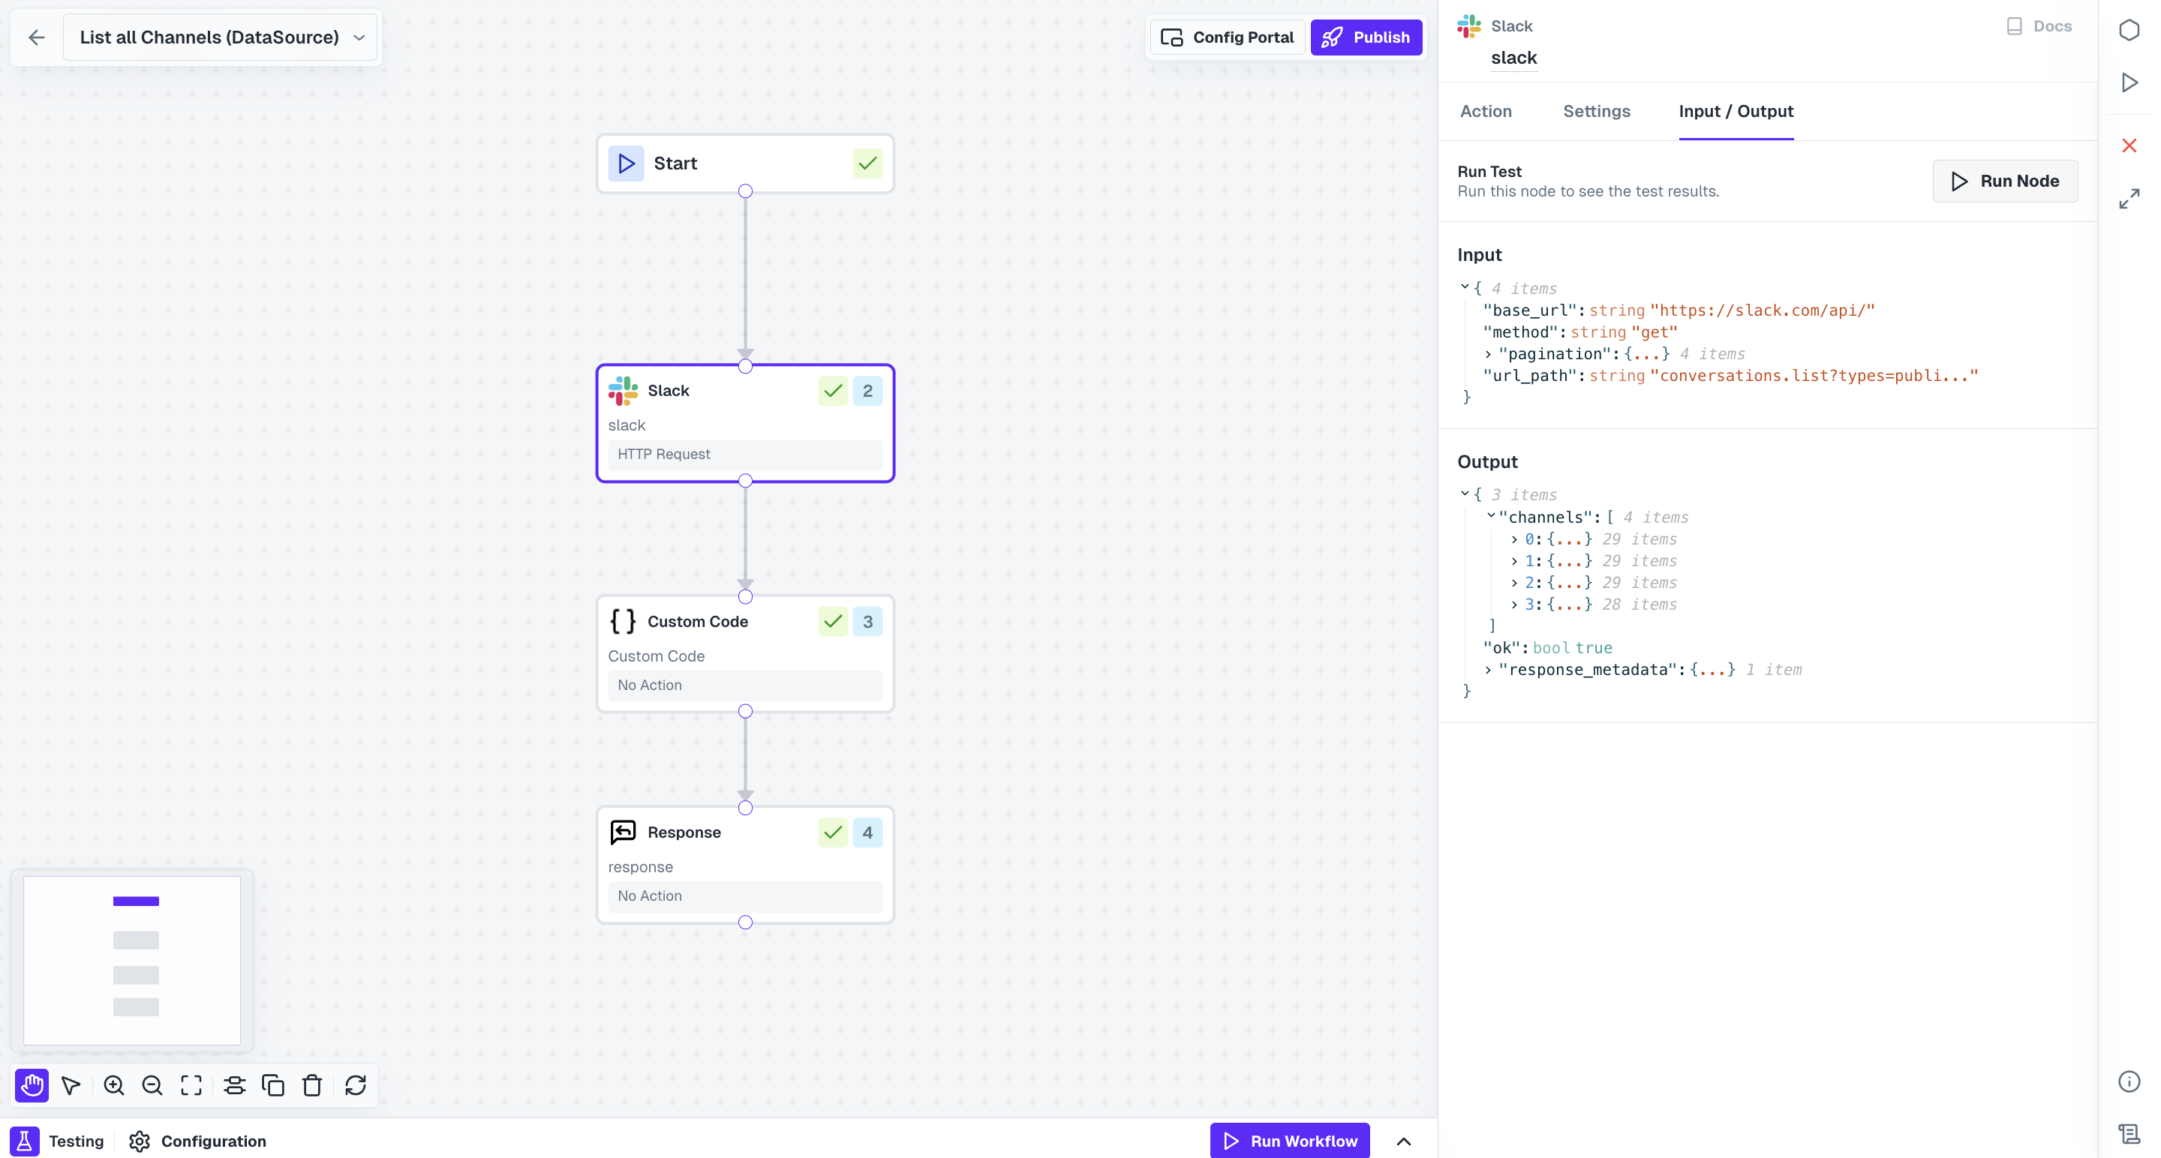Auto-arrange the workflow nodes
2161x1158 pixels.
point(234,1085)
